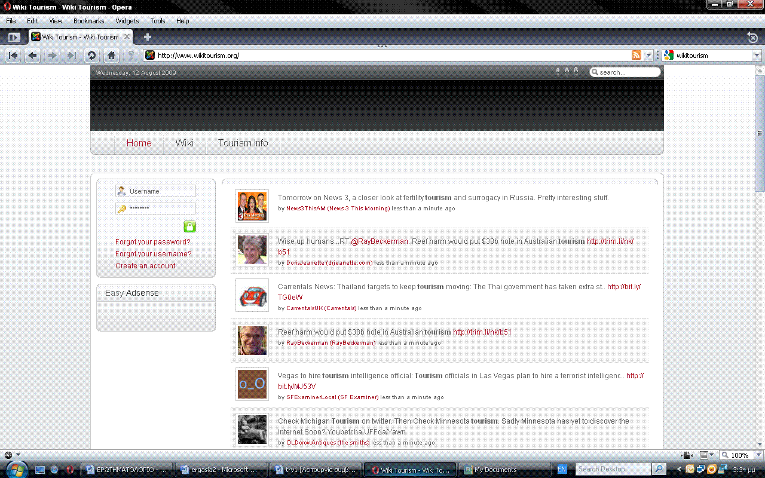Open the Tourism Info navigation item
The image size is (765, 478).
click(243, 143)
